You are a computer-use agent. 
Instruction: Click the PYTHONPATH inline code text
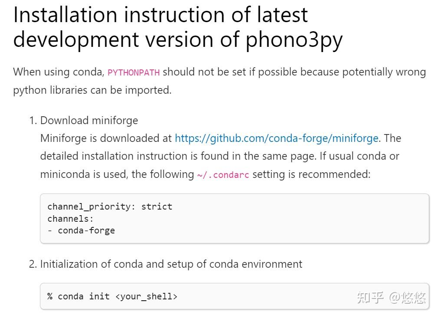pyautogui.click(x=134, y=72)
